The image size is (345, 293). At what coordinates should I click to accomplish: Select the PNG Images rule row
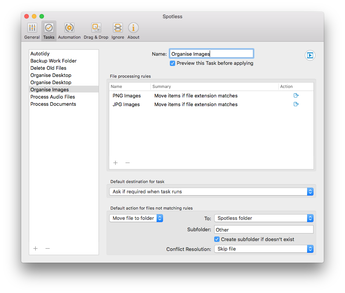pos(211,96)
